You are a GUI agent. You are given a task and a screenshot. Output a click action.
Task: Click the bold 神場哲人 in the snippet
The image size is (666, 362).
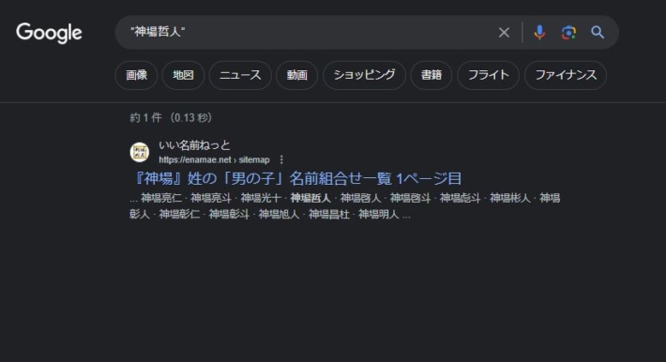point(310,198)
